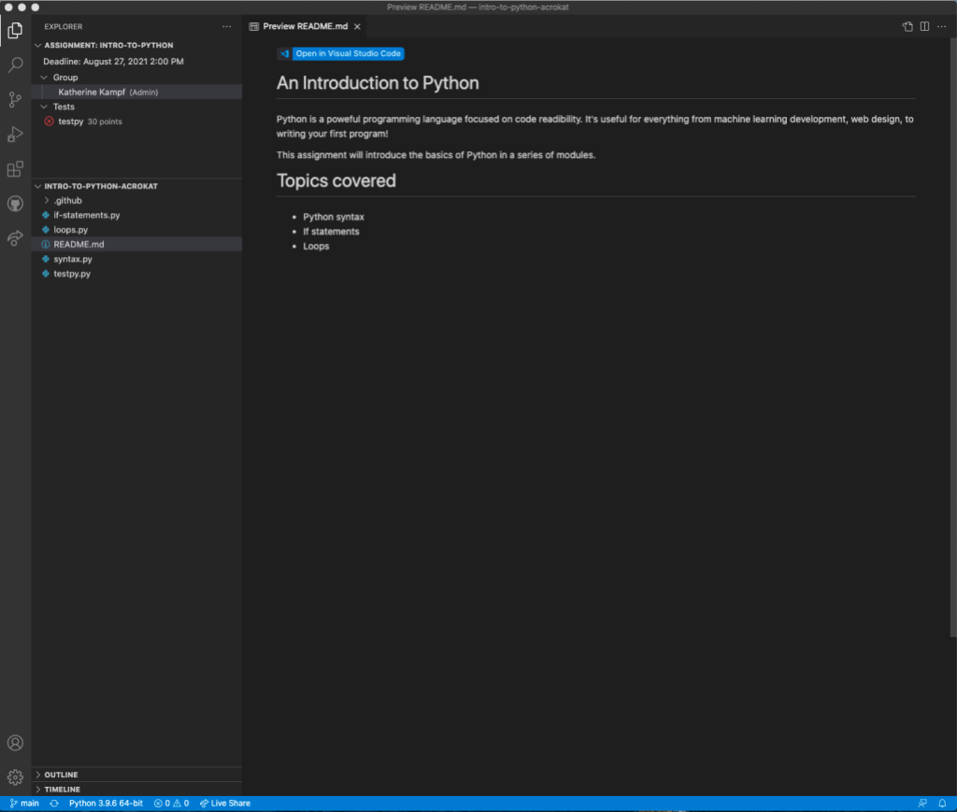Show errors and warnings from status bar
957x812 pixels.
click(x=171, y=803)
